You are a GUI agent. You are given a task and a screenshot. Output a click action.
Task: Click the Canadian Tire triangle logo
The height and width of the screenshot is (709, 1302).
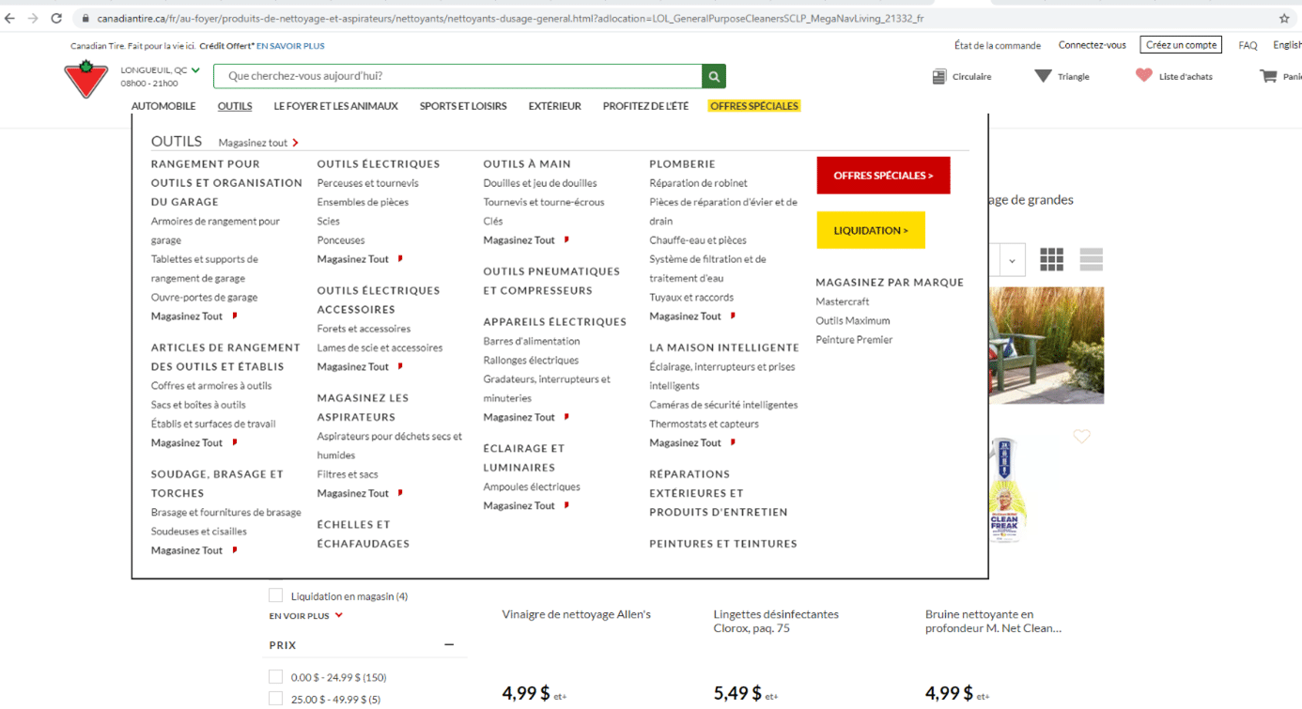pos(86,79)
